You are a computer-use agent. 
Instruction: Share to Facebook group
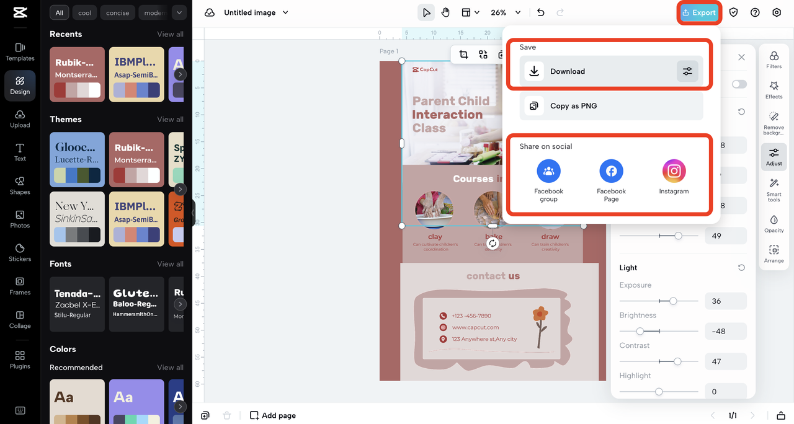(x=548, y=180)
